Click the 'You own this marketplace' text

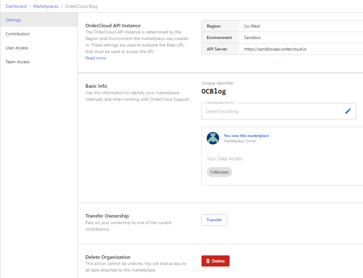(246, 136)
